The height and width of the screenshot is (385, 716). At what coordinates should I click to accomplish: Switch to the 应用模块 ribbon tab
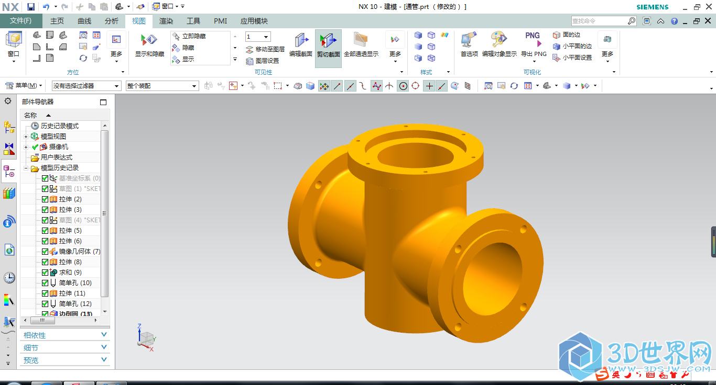(254, 21)
